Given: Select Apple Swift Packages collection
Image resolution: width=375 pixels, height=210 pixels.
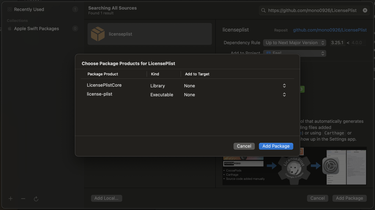Looking at the screenshot, I should pos(37,29).
